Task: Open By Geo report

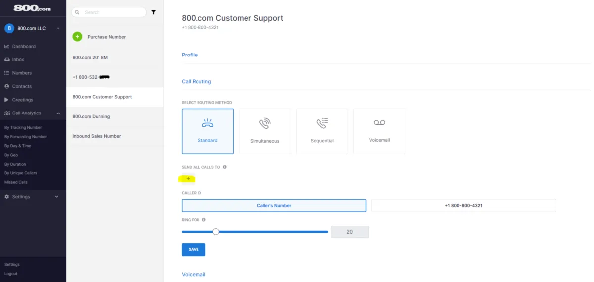Action: coord(11,155)
